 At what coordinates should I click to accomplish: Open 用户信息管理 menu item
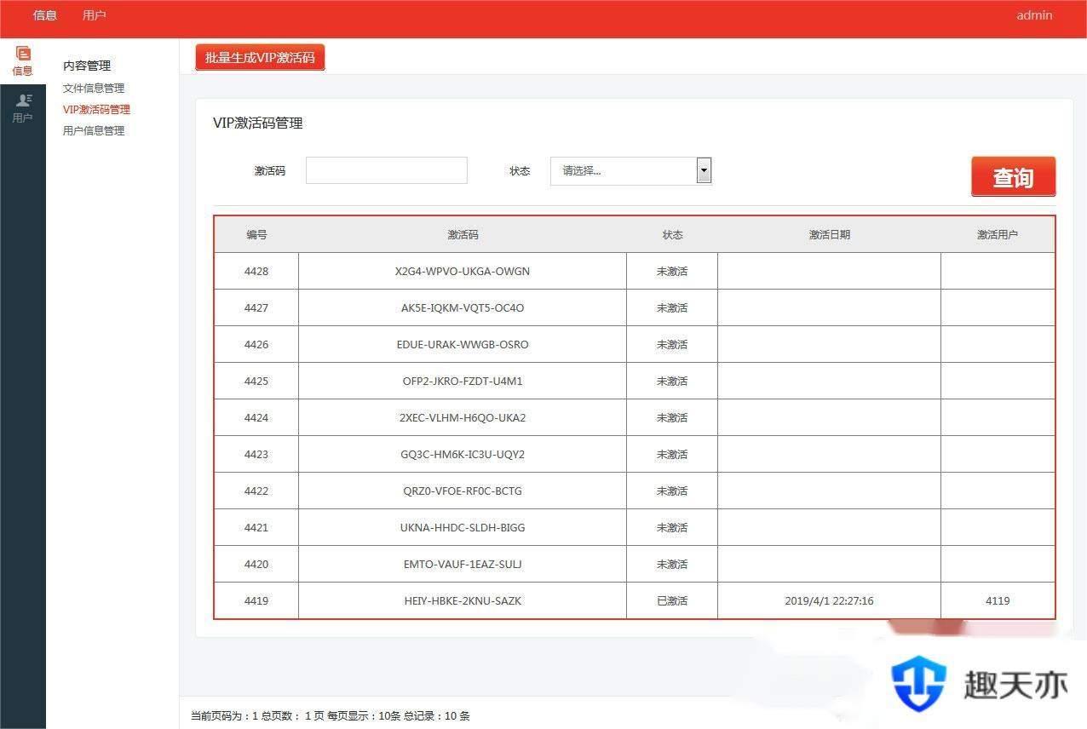point(94,130)
